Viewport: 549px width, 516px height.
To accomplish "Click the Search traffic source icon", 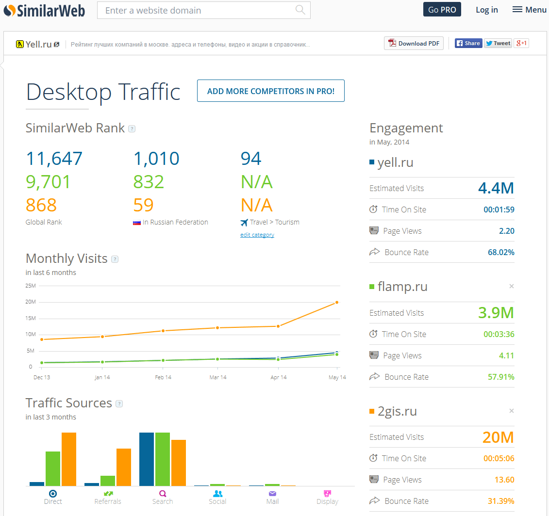I will click(163, 494).
